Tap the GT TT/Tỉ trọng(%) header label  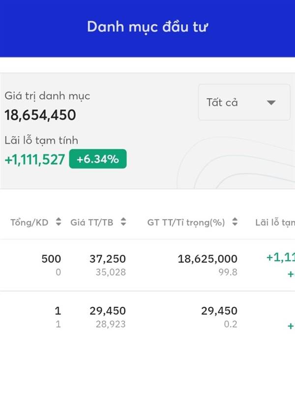pyautogui.click(x=186, y=222)
